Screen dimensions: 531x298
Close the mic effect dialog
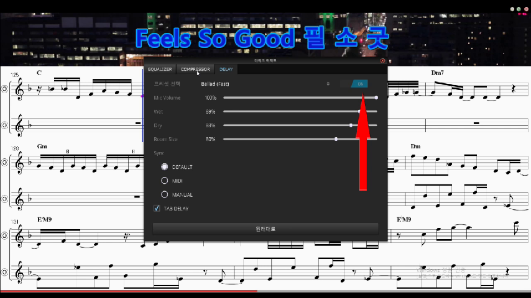(x=382, y=61)
